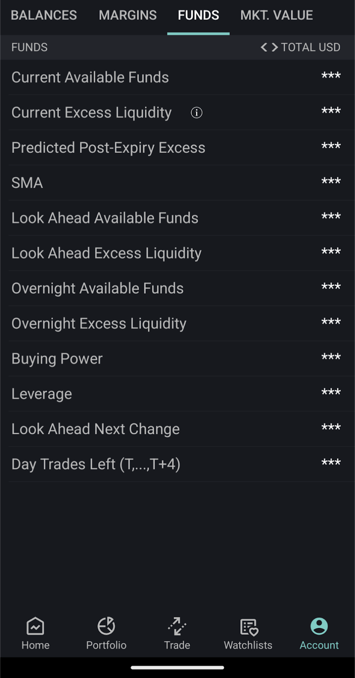Open the MKT. VALUE tab
The image size is (355, 678).
point(277,15)
